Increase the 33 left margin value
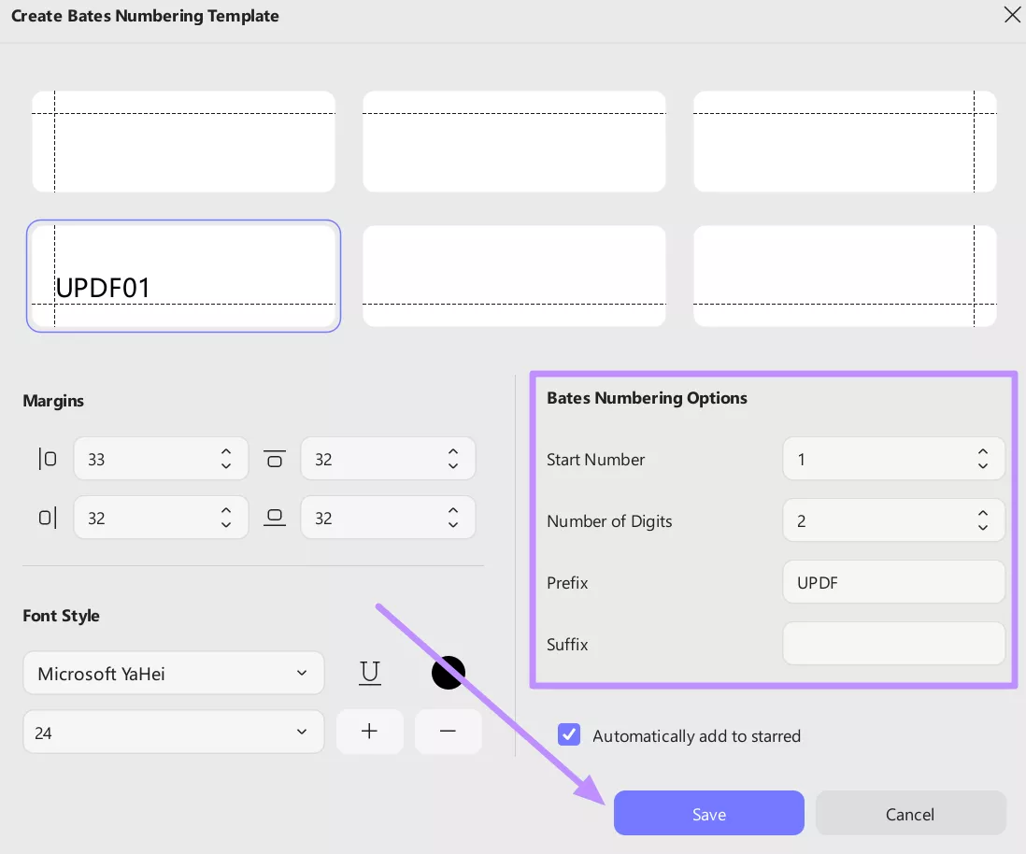The height and width of the screenshot is (854, 1026). pos(225,452)
